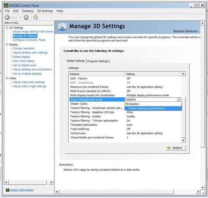Open View HDCP status task

click(x=24, y=61)
